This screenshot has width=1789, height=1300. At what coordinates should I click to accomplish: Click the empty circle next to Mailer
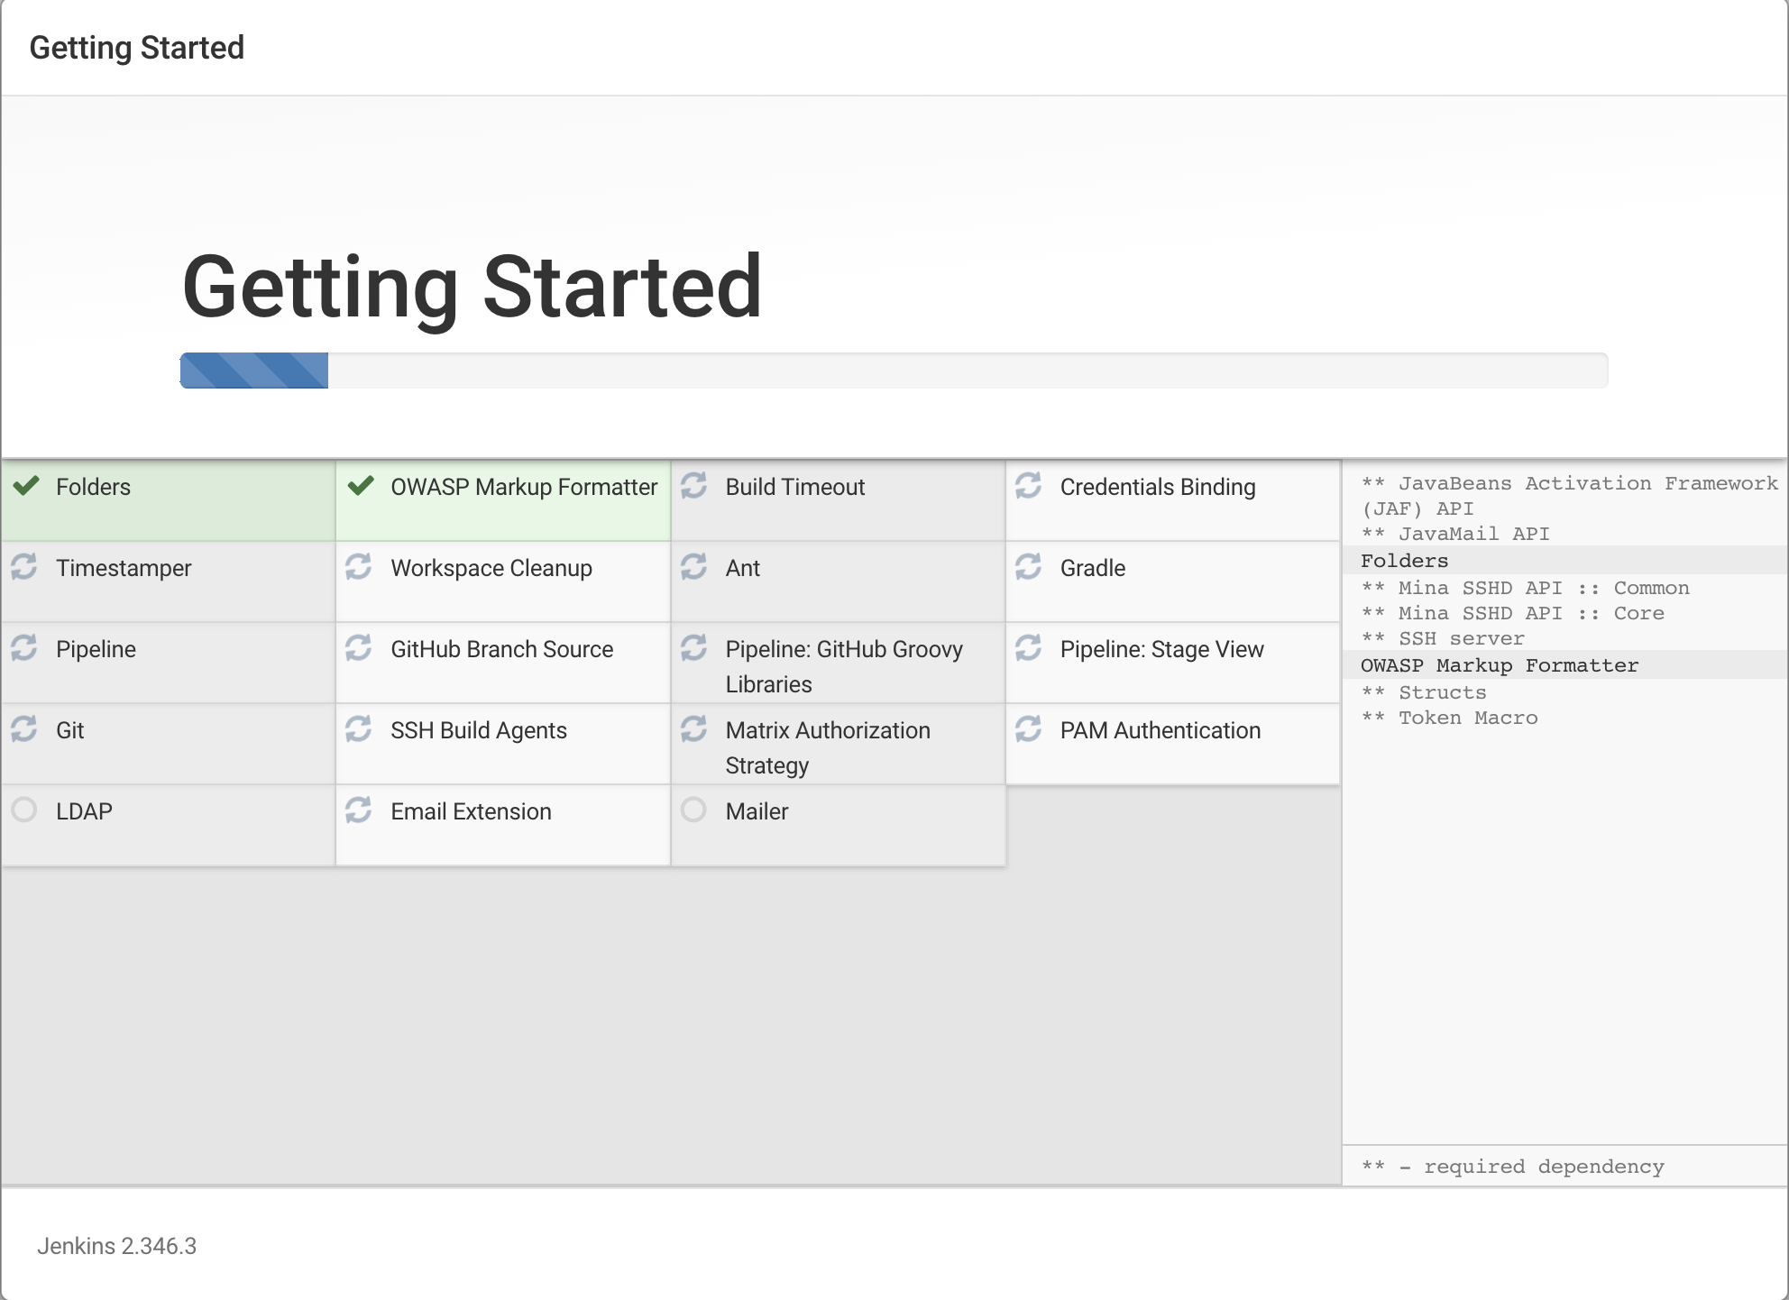click(x=693, y=810)
